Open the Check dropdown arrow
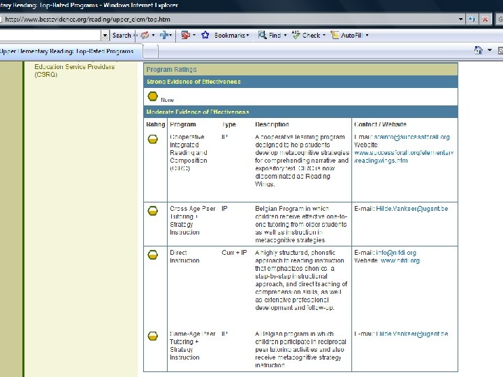 pos(324,36)
